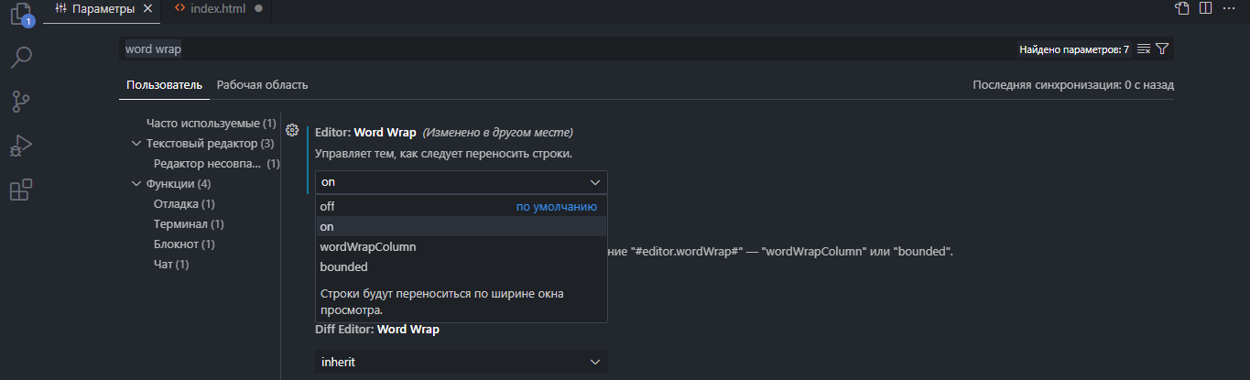The image size is (1250, 380).
Task: Open the Run and Debug view
Action: (20, 145)
